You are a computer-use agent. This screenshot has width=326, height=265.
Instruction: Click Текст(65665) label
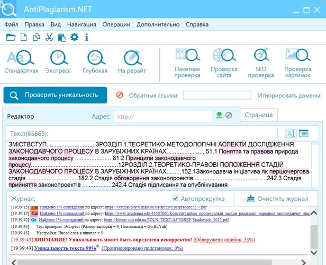click(x=29, y=134)
